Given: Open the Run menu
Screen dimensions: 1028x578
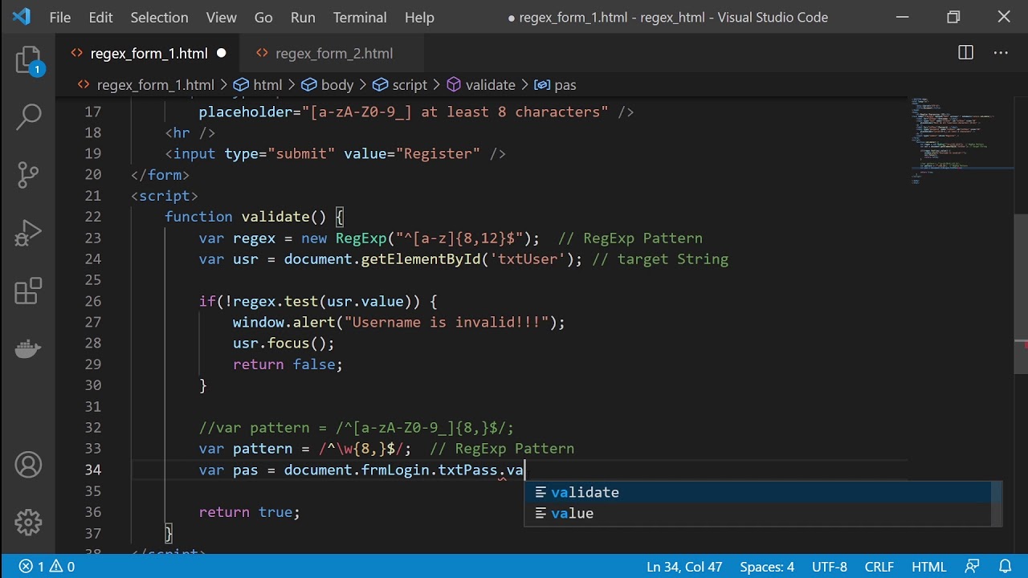Looking at the screenshot, I should click(x=303, y=17).
